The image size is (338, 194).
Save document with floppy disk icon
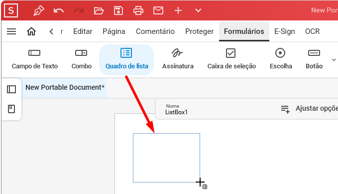[118, 10]
